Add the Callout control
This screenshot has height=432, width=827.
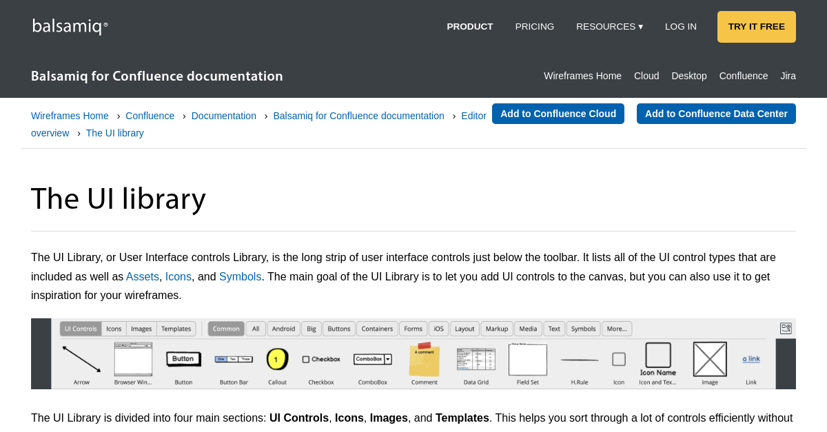tap(277, 358)
